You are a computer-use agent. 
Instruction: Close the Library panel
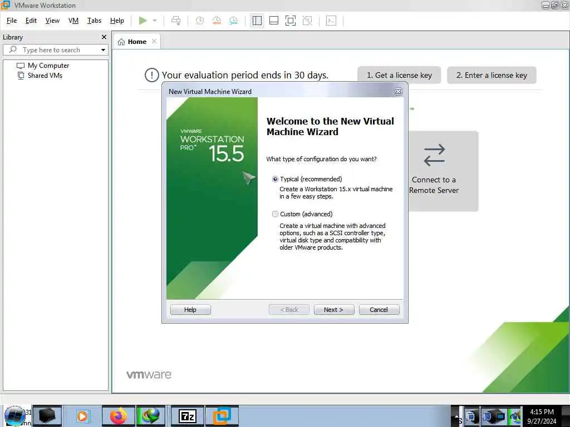click(x=104, y=37)
